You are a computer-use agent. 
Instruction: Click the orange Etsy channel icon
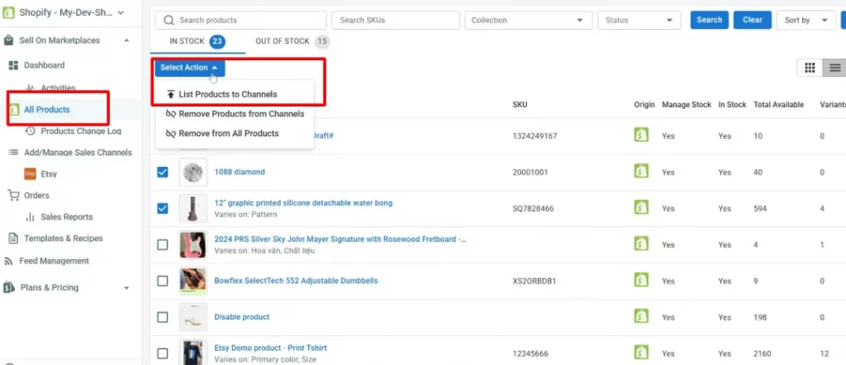[31, 173]
